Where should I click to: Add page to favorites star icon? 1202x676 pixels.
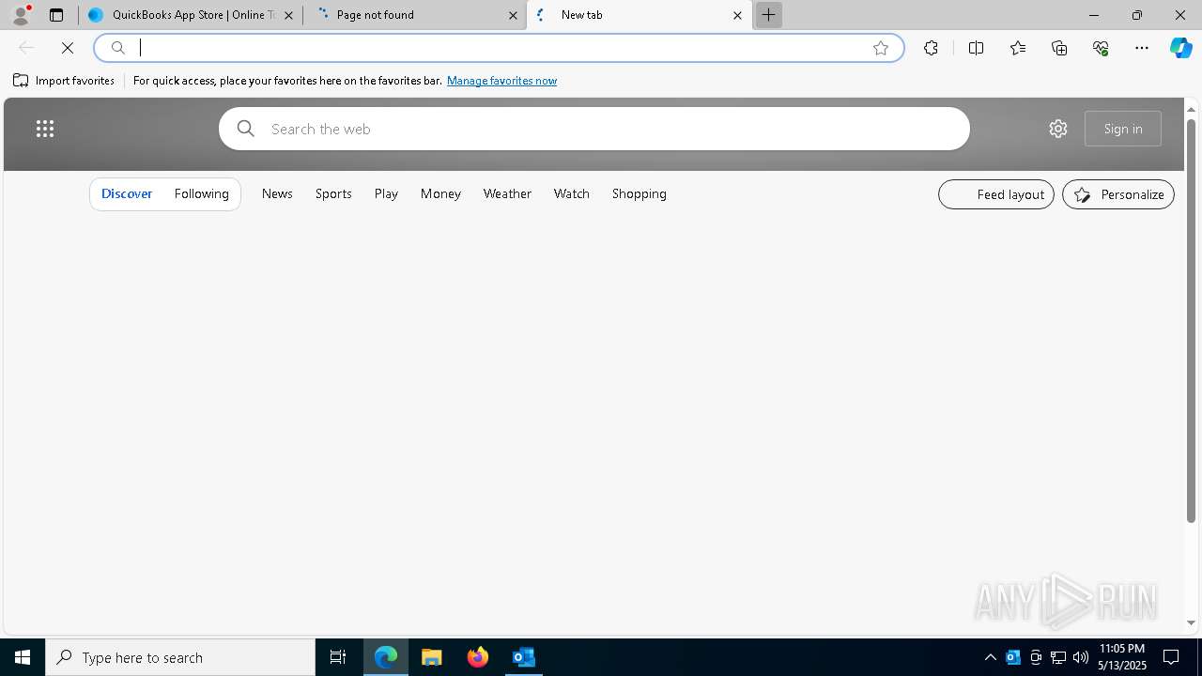click(881, 48)
